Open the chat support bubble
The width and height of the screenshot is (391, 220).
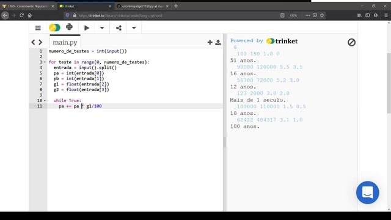[368, 193]
